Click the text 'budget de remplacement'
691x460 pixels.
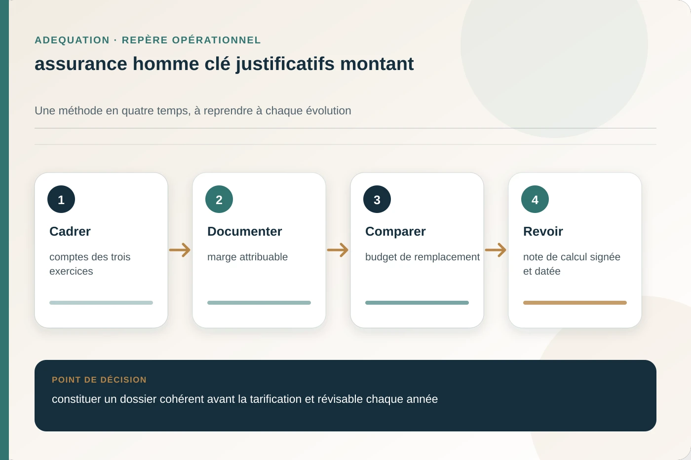(422, 257)
